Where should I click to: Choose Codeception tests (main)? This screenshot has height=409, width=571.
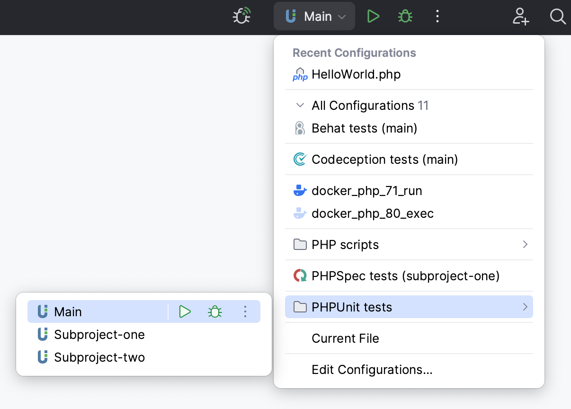pos(384,160)
